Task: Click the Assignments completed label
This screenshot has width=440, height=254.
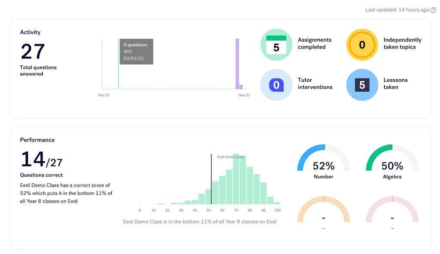Action: click(x=315, y=43)
